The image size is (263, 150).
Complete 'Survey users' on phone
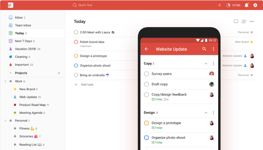click(x=147, y=74)
